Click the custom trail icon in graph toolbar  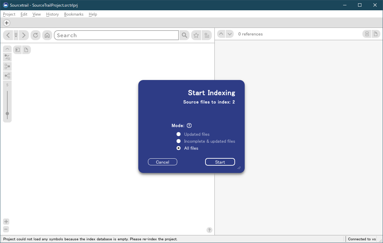[7, 57]
